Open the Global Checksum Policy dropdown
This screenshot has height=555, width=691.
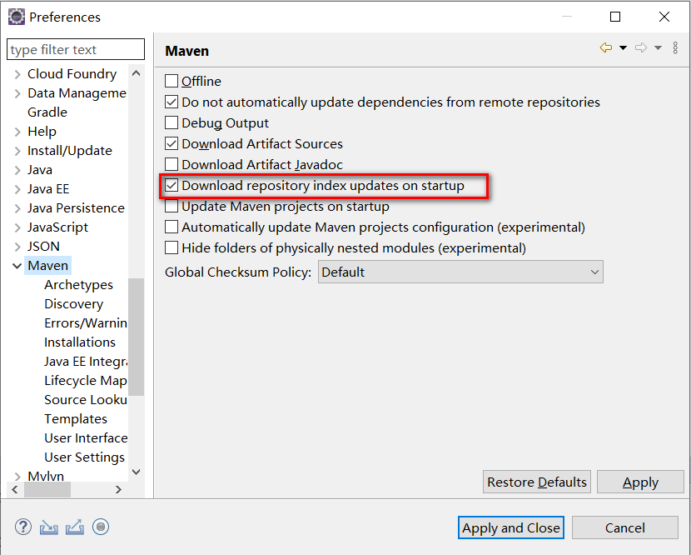[x=460, y=272]
